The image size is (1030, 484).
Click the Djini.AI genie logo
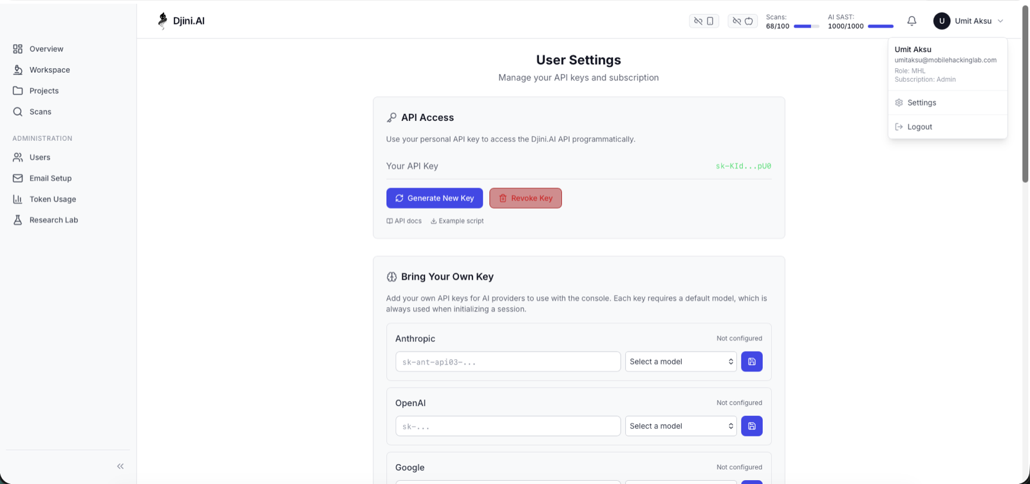click(162, 21)
